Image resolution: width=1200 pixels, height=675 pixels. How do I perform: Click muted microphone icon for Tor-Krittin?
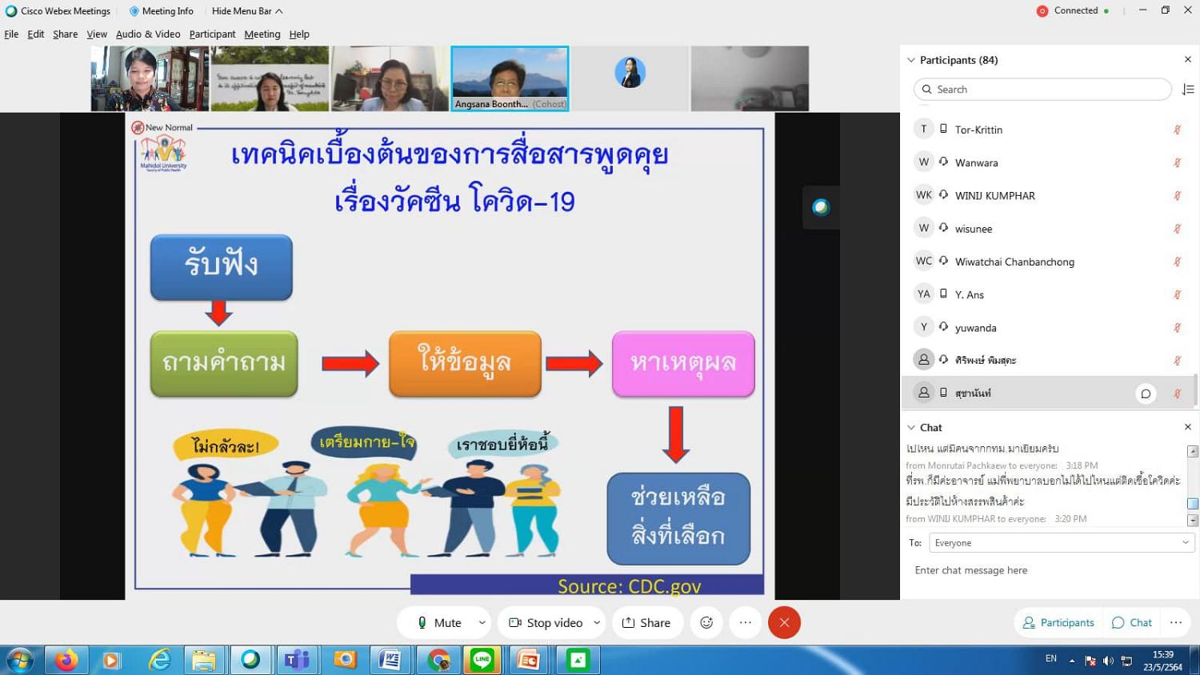pyautogui.click(x=1177, y=130)
